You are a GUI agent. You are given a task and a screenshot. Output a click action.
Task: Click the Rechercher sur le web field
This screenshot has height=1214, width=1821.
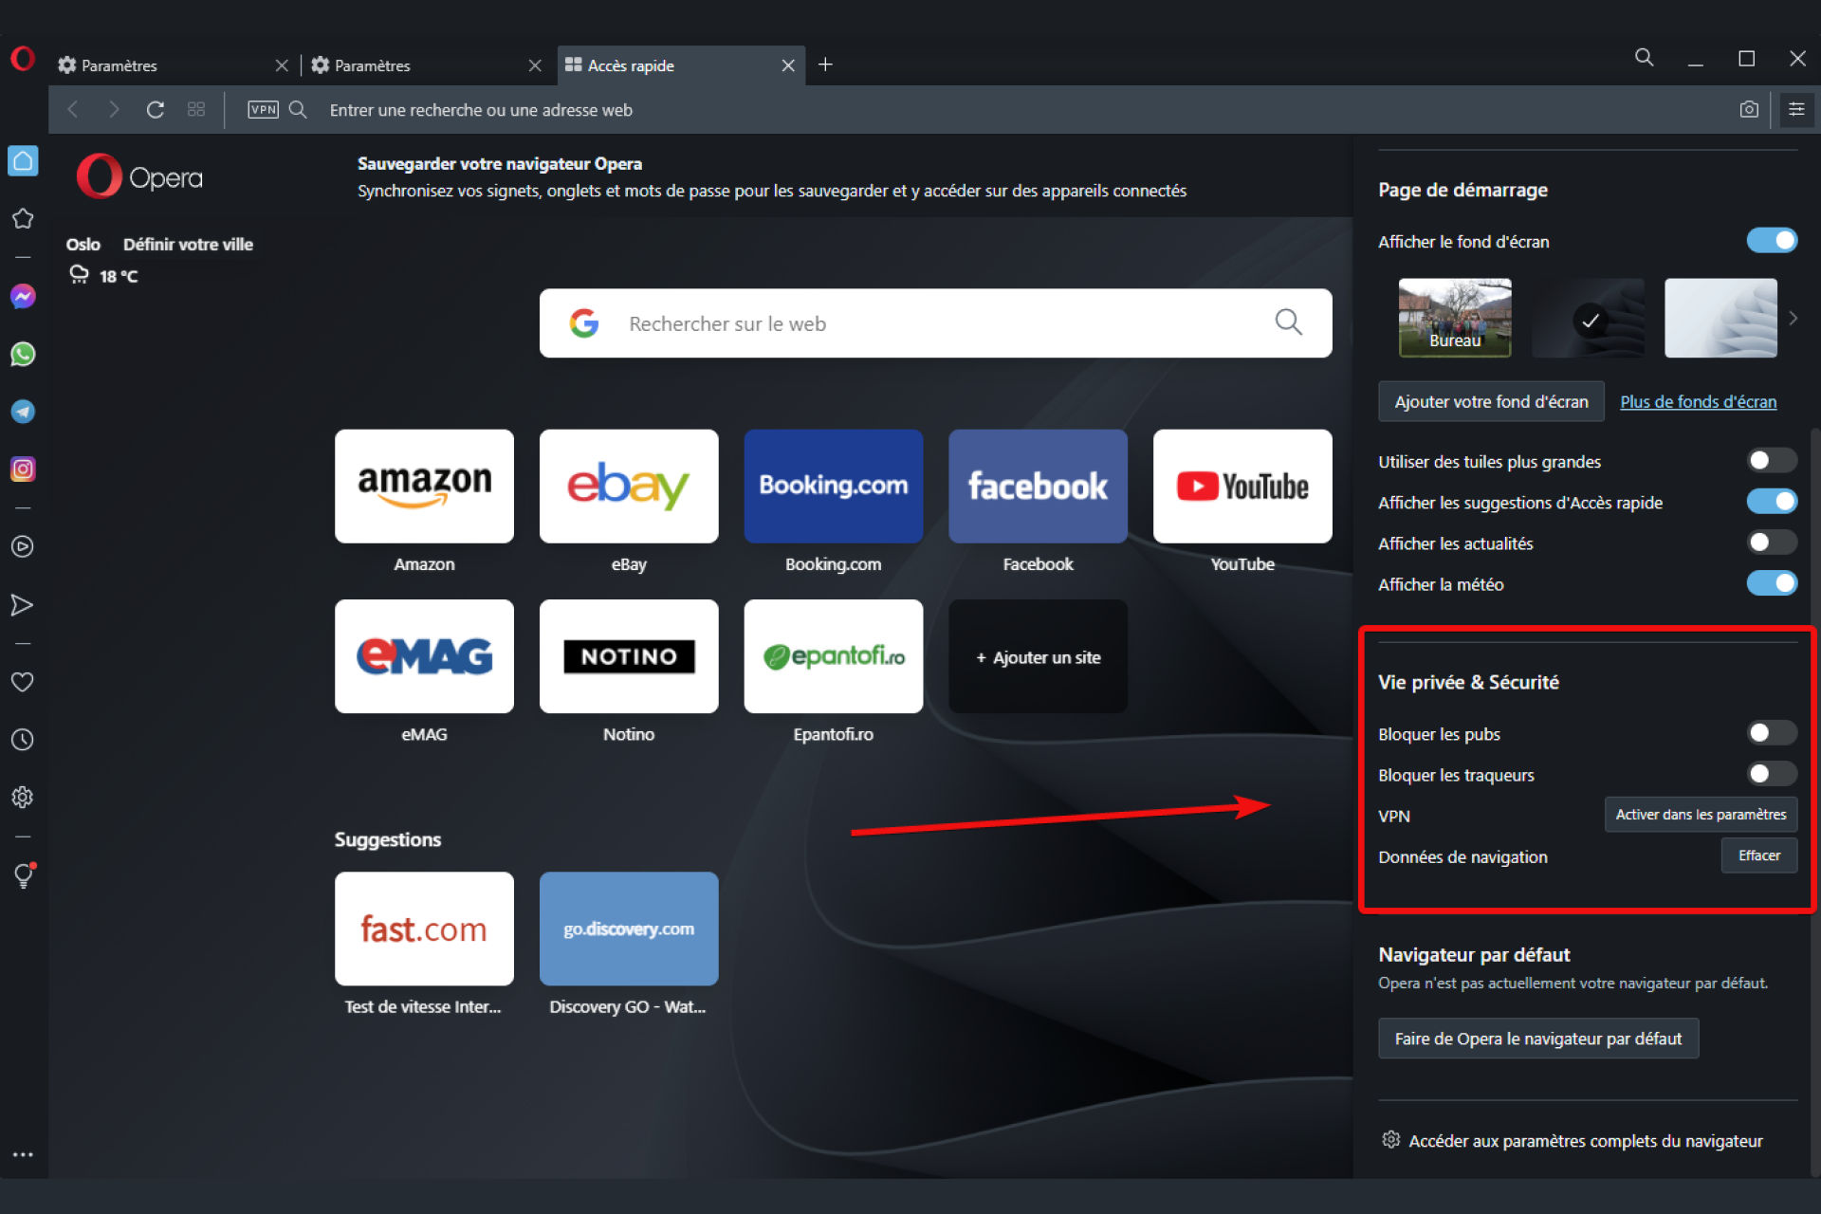(x=935, y=323)
